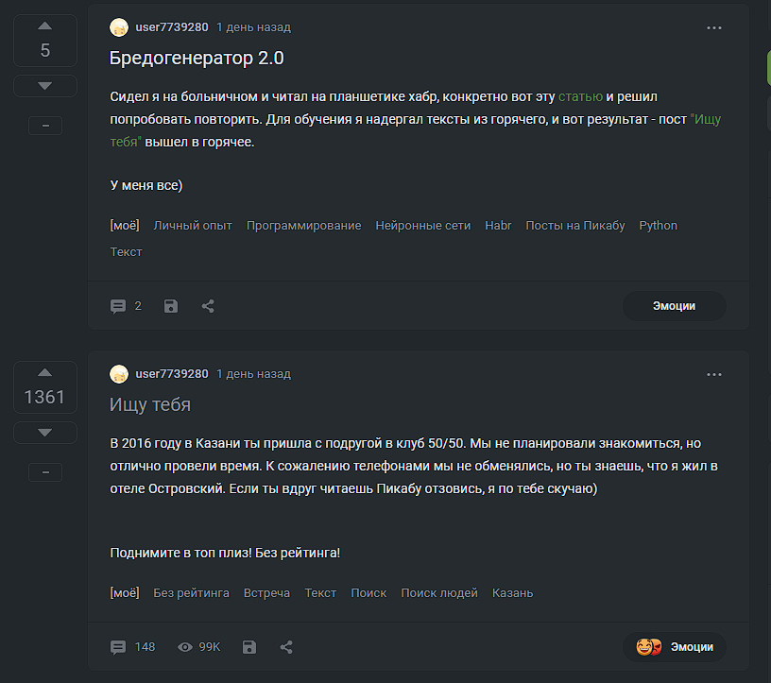The width and height of the screenshot is (771, 683).
Task: Open the Ищу тебя post title
Action: (150, 404)
